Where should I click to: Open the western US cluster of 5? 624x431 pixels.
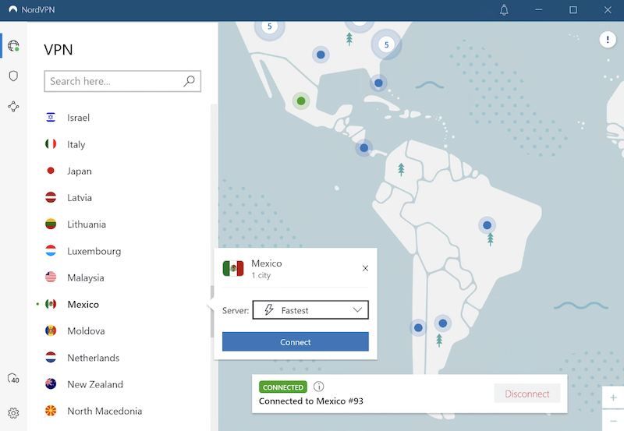point(269,26)
